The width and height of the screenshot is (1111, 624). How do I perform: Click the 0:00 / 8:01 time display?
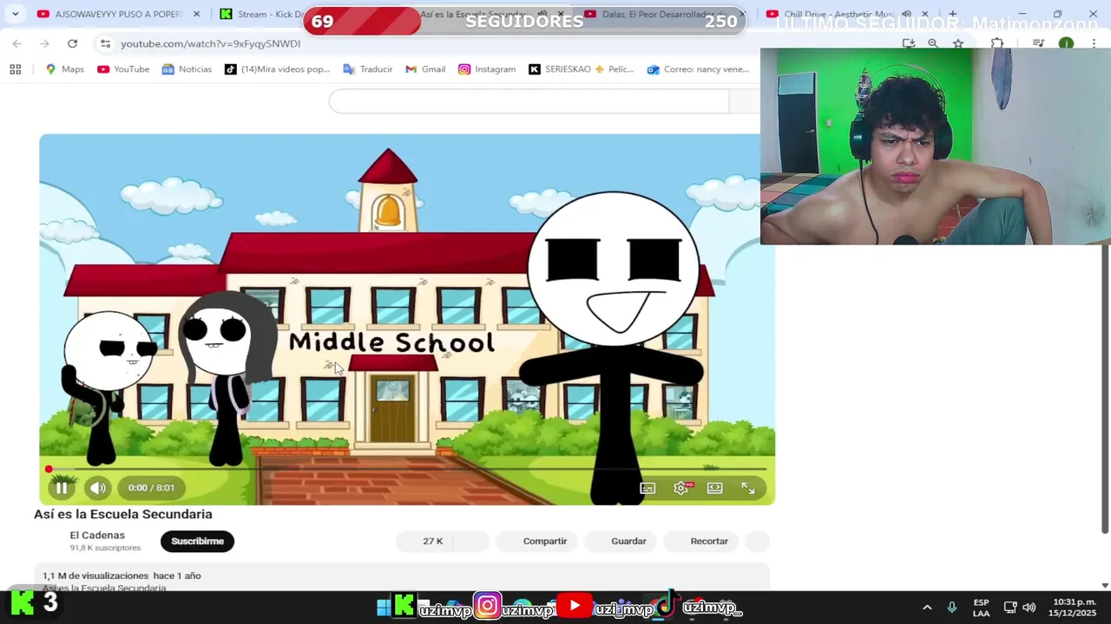[151, 488]
